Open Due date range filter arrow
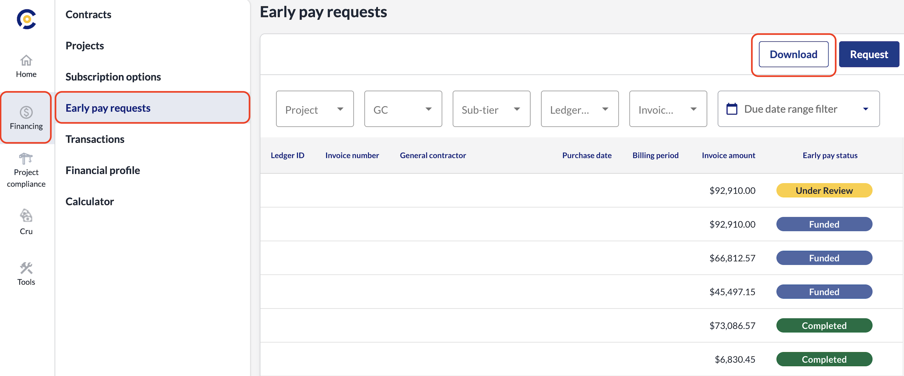Image resolution: width=904 pixels, height=376 pixels. 865,109
